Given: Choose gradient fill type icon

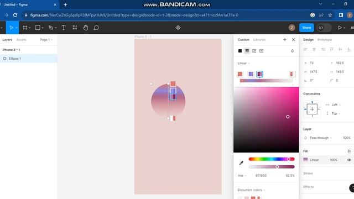Looking at the screenshot, I should [247, 51].
